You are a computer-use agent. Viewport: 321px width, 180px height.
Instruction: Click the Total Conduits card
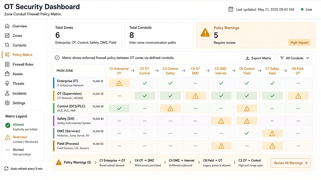coord(159,35)
